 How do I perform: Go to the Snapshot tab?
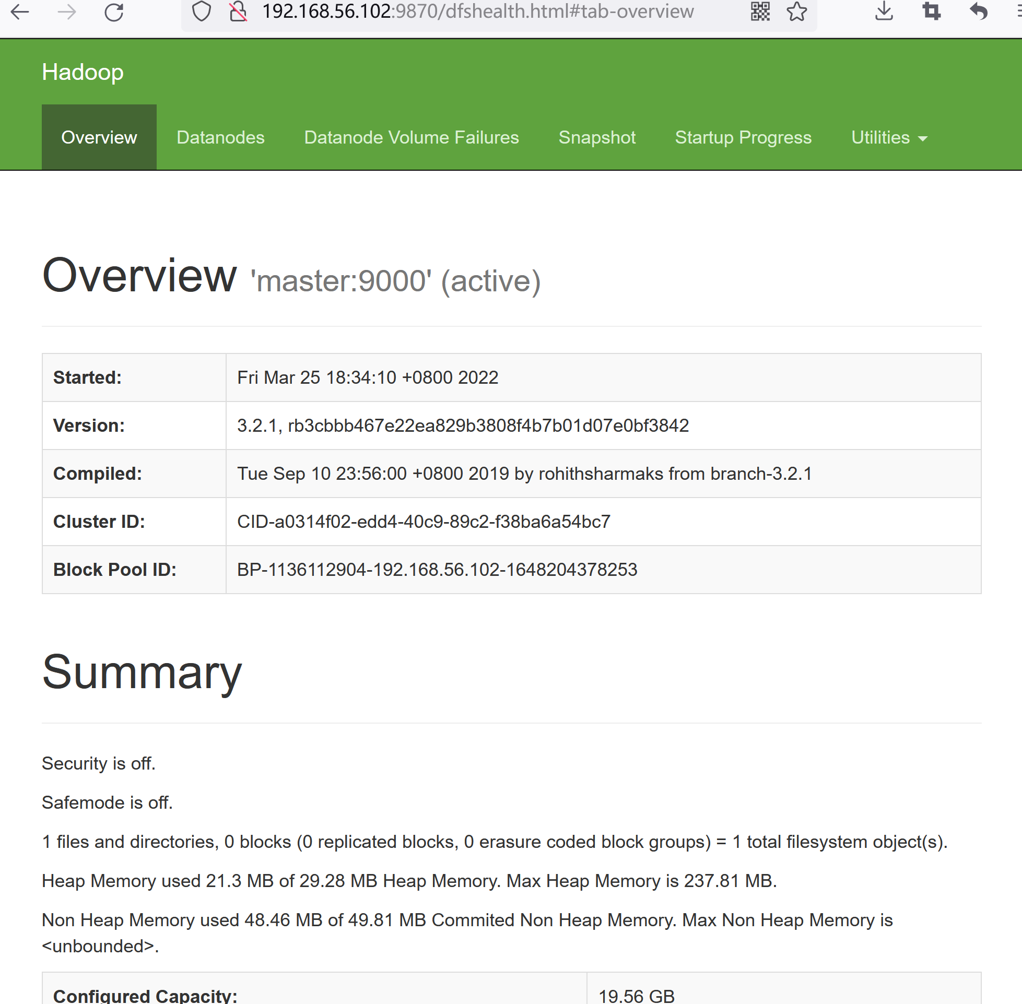(x=597, y=138)
